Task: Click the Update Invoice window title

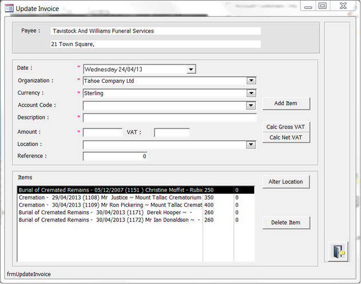Action: 37,9
